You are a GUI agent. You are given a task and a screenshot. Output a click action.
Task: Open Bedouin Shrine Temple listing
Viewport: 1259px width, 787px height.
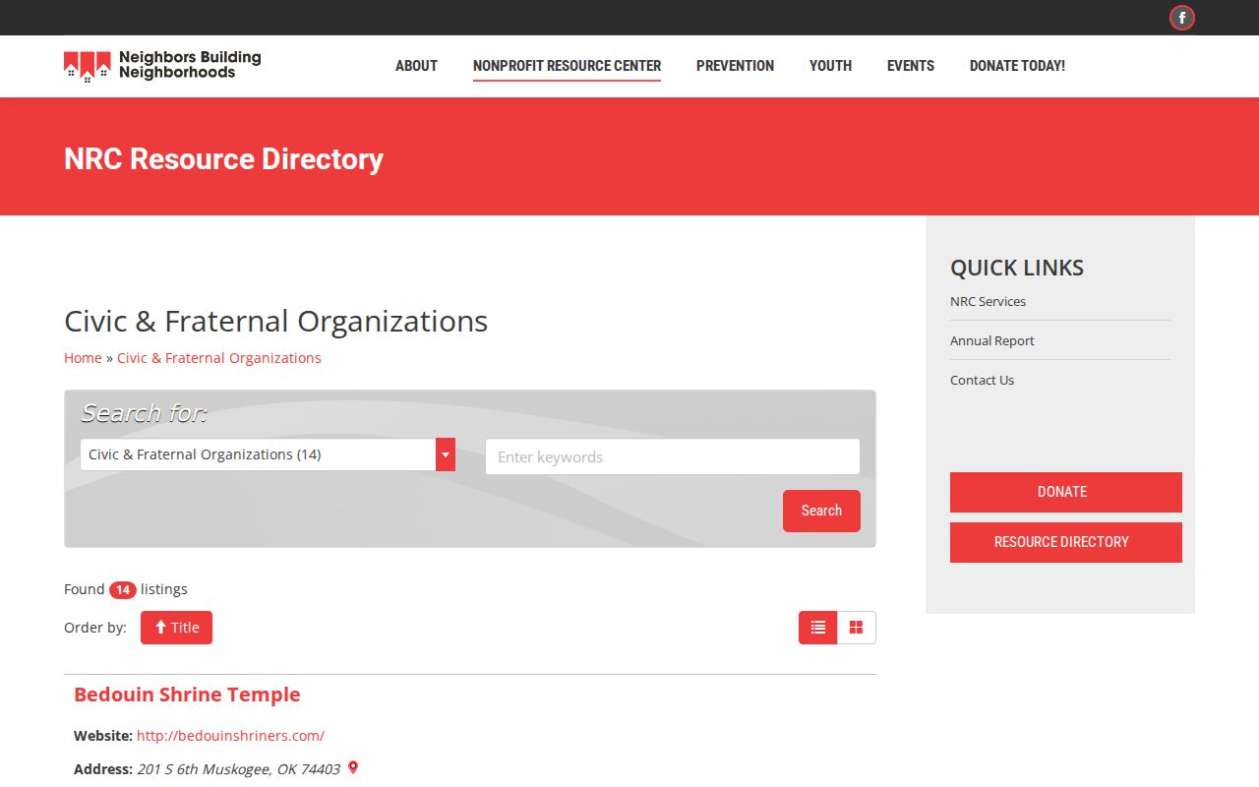tap(187, 695)
